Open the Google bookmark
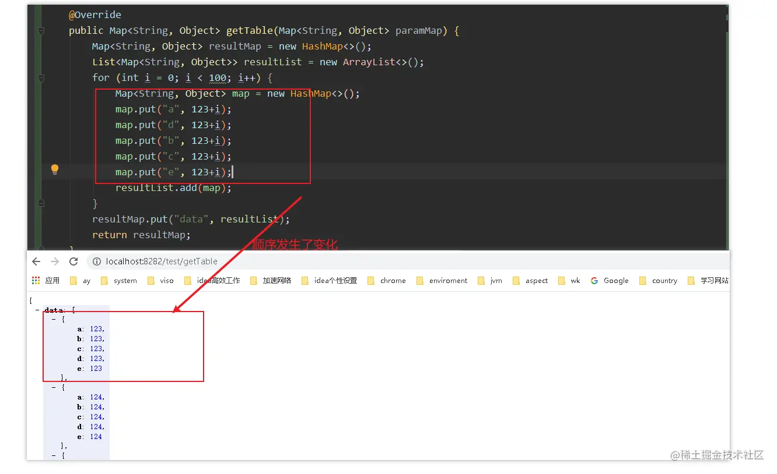This screenshot has width=777, height=474. point(610,281)
